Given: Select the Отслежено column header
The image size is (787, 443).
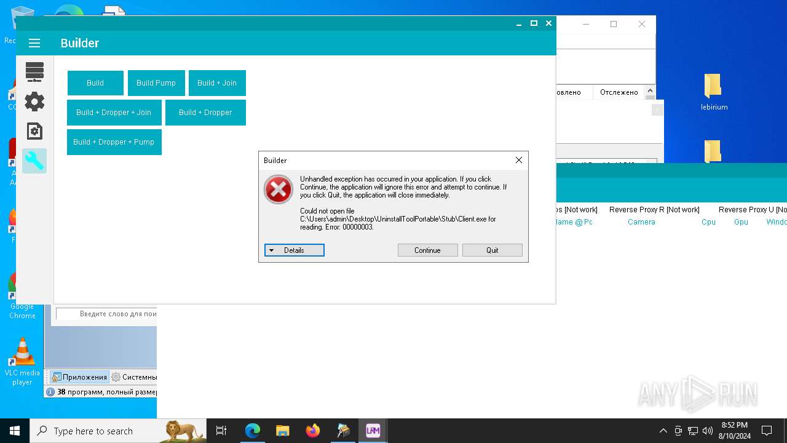Looking at the screenshot, I should [x=619, y=92].
